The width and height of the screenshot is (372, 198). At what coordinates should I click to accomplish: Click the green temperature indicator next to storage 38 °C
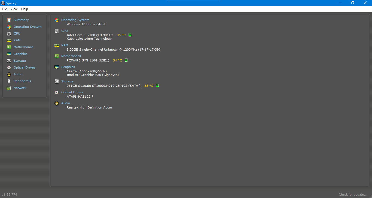point(157,85)
